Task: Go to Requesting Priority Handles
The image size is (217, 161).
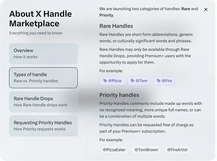Action: (x=43, y=126)
